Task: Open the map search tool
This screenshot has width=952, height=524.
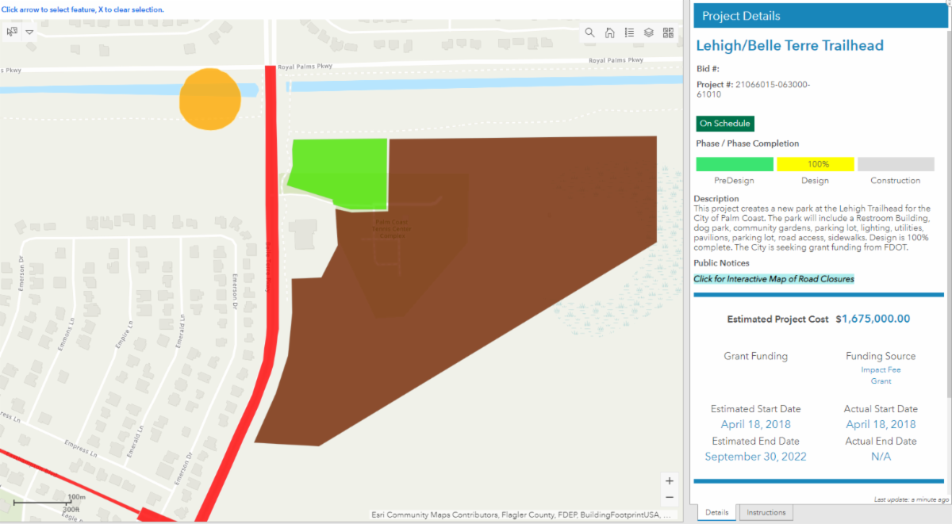Action: coord(589,33)
